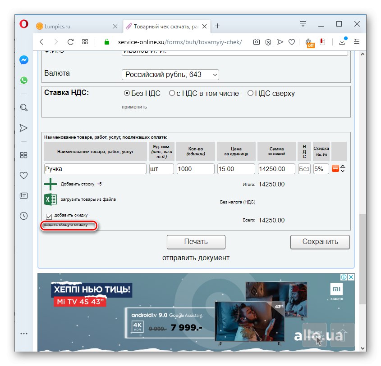Click the +5 rows link
This screenshot has height=366, width=381.
tap(99, 184)
